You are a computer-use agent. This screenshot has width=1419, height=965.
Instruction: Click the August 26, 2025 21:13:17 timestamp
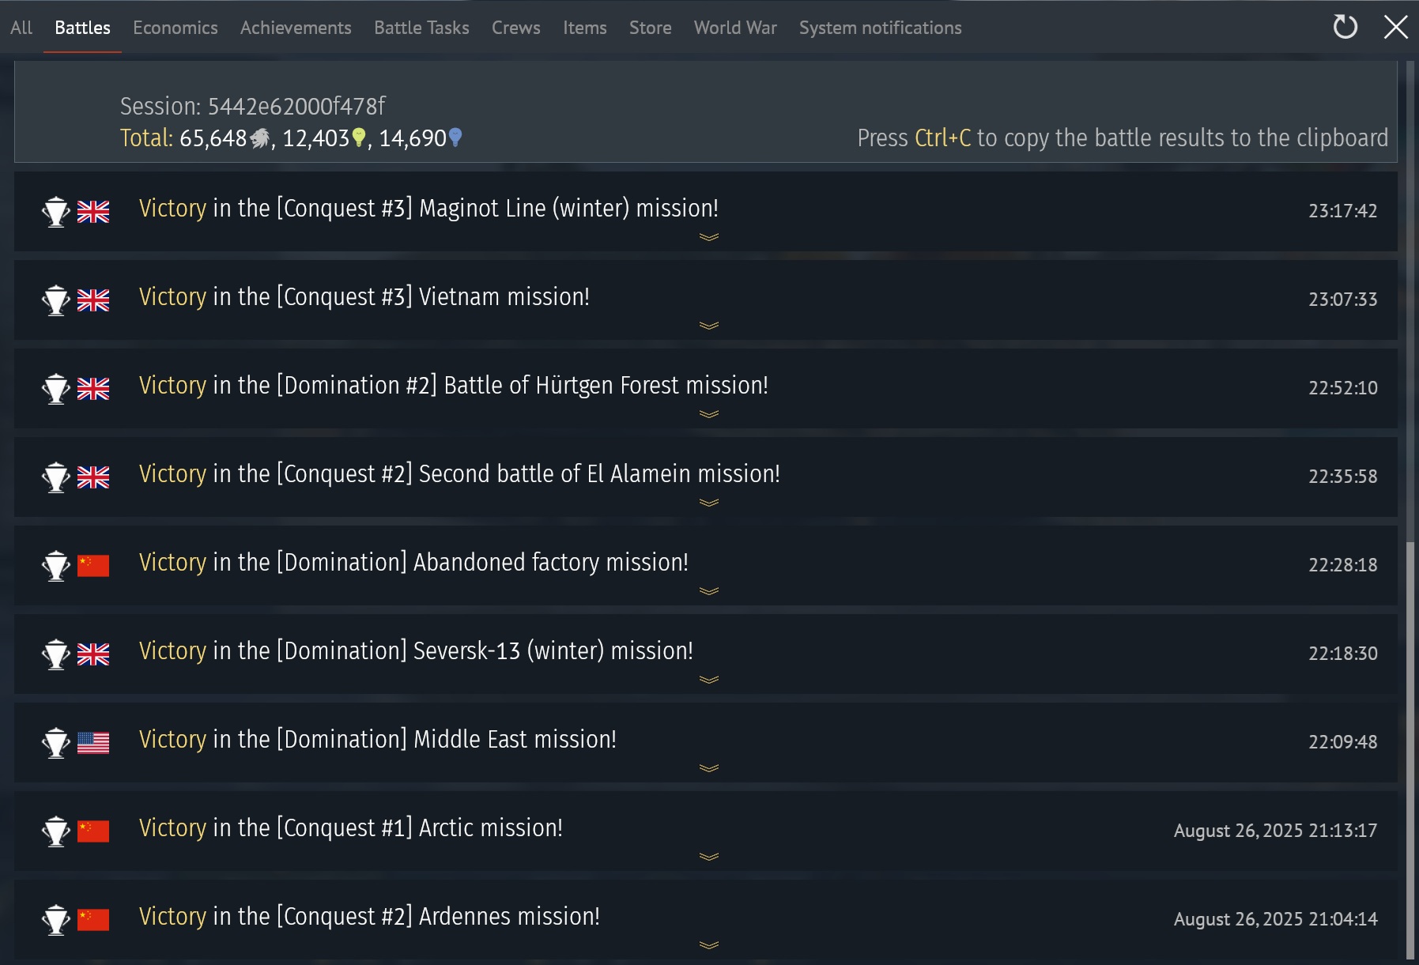pos(1276,831)
